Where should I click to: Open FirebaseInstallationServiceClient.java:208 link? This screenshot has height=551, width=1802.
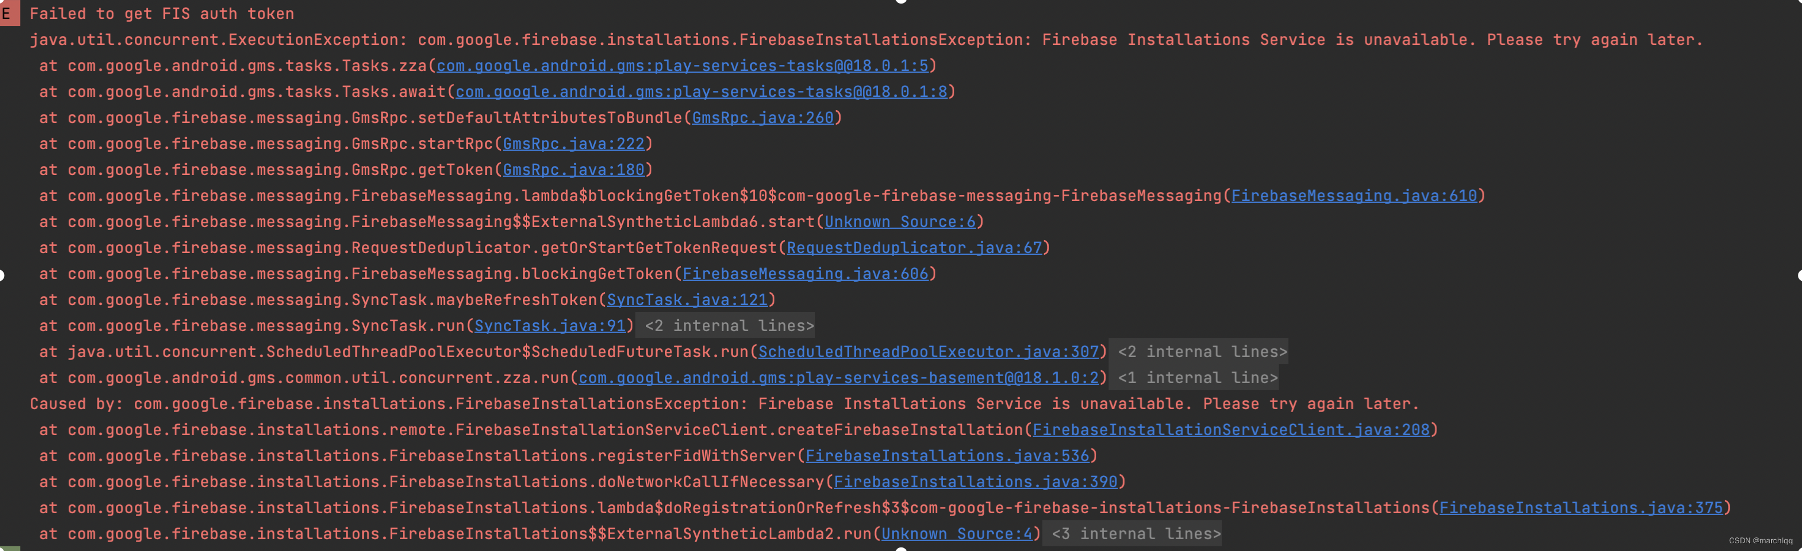point(1231,430)
